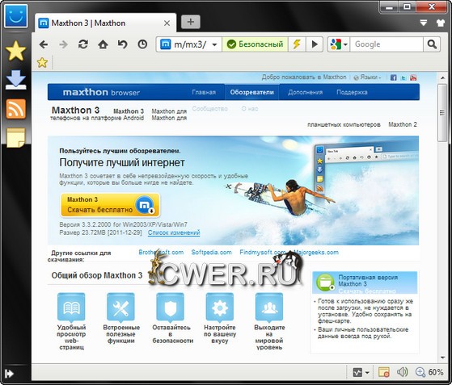The width and height of the screenshot is (452, 385).
Task: Click Настройте по вашему вкусу gear icon
Action: [x=220, y=307]
